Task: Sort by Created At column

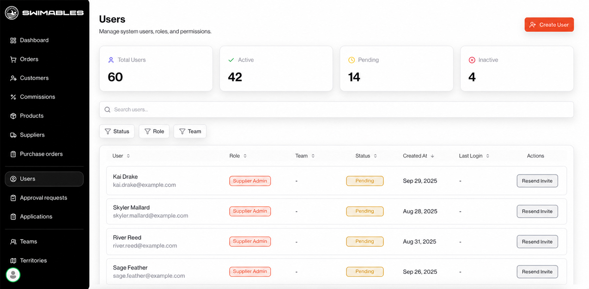Action: click(419, 156)
